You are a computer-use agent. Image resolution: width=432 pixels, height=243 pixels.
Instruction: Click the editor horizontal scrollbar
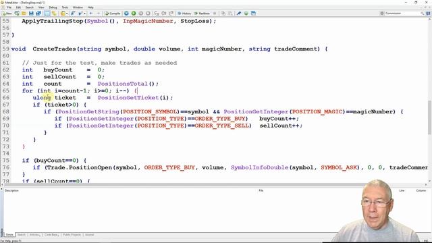[x=214, y=184]
